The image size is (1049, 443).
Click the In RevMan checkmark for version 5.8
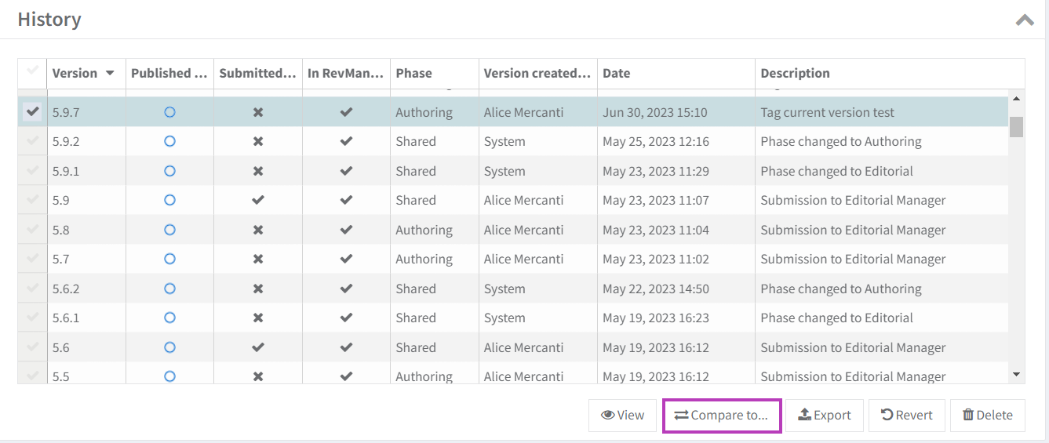tap(346, 230)
